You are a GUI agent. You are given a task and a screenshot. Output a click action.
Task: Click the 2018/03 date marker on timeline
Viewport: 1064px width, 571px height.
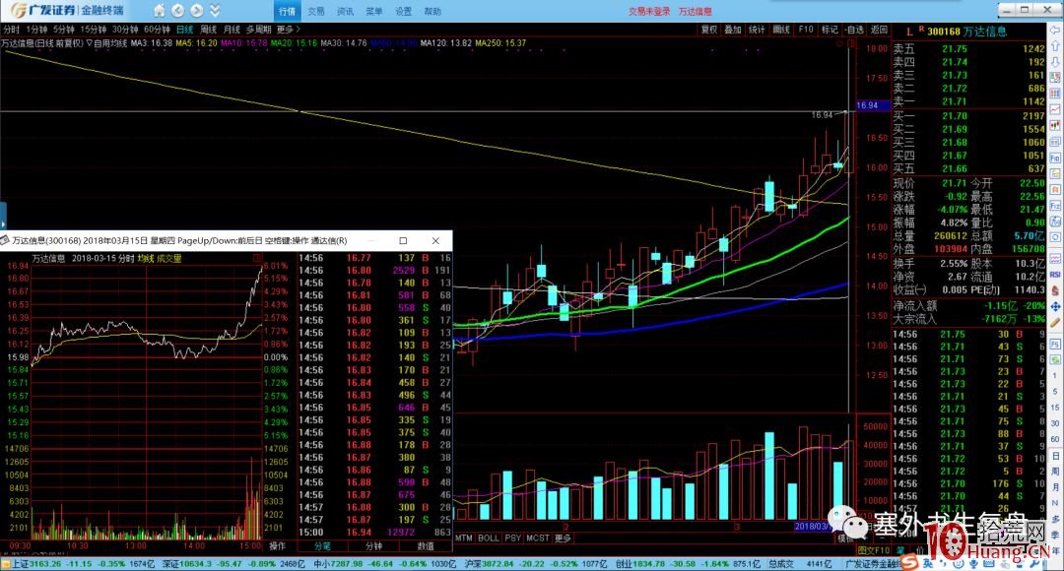[812, 527]
